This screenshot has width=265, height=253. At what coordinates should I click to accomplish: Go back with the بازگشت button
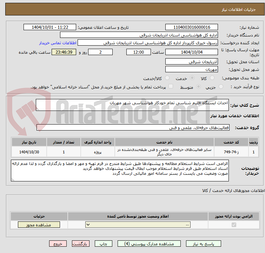(x=80, y=244)
